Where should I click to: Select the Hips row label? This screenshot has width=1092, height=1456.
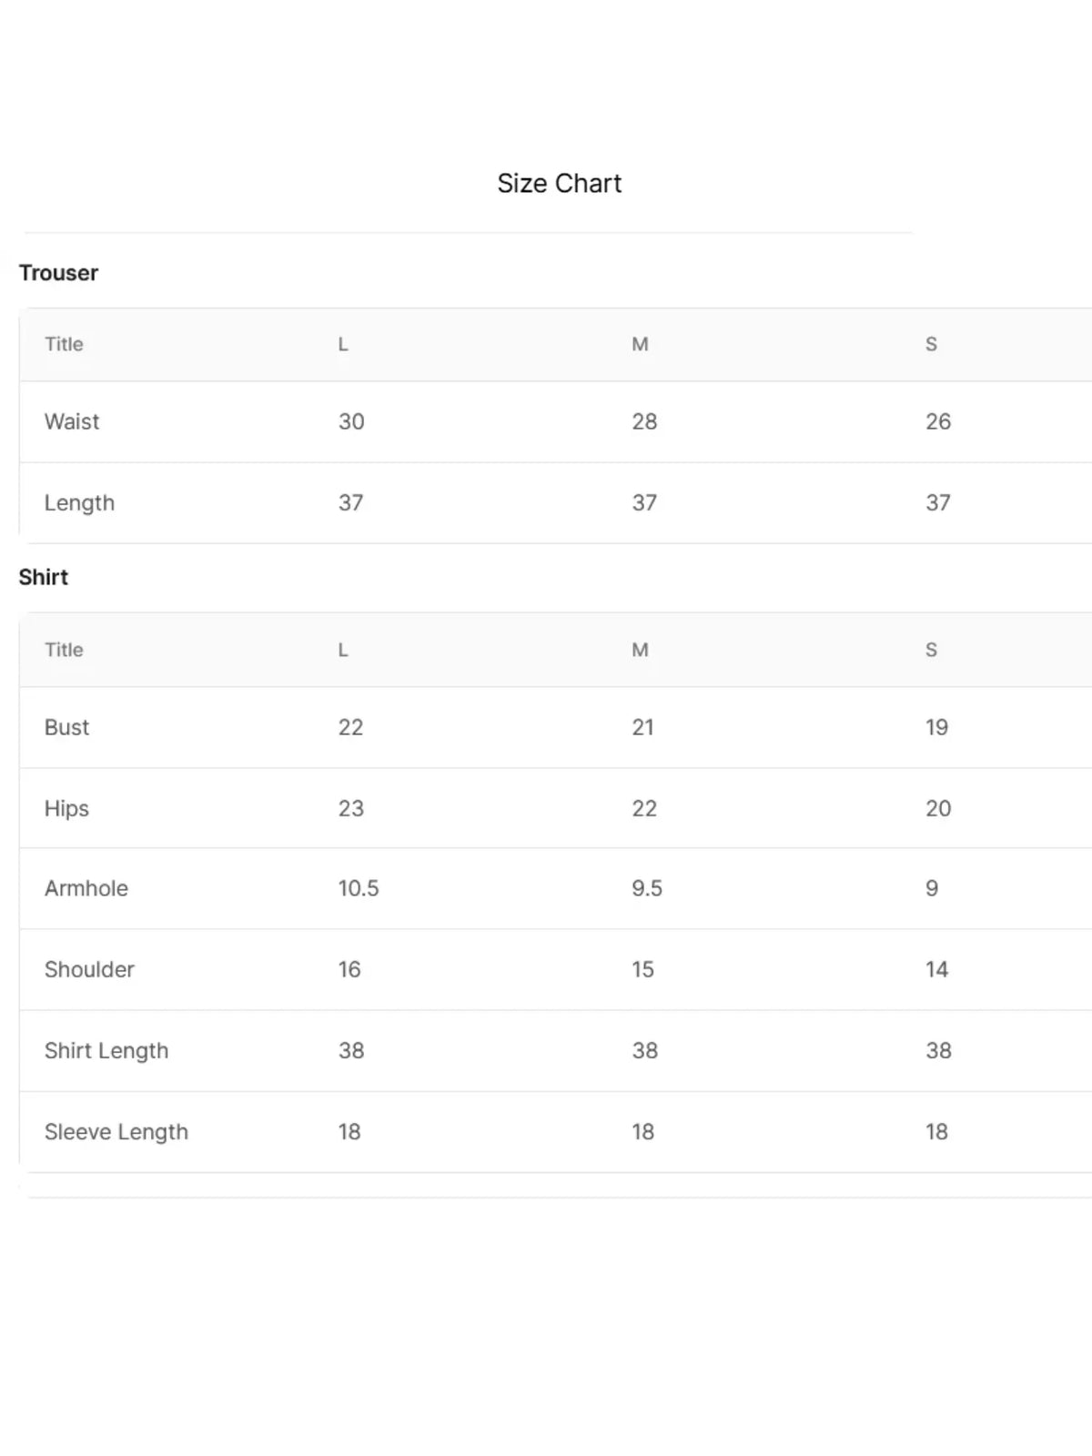66,808
